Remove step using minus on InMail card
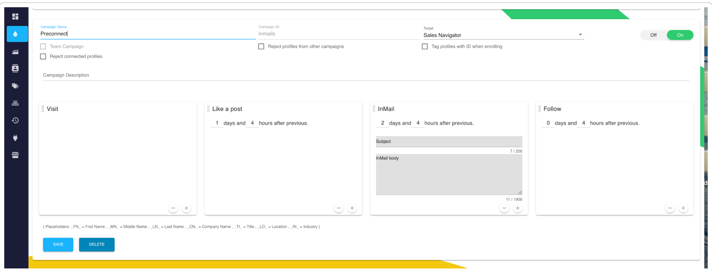Viewport: 712px width, 271px height. (504, 208)
